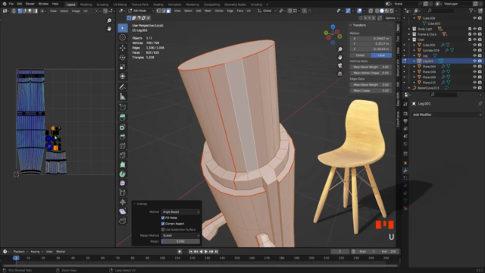
Task: Expand the Study Light collection
Action: pos(409,29)
